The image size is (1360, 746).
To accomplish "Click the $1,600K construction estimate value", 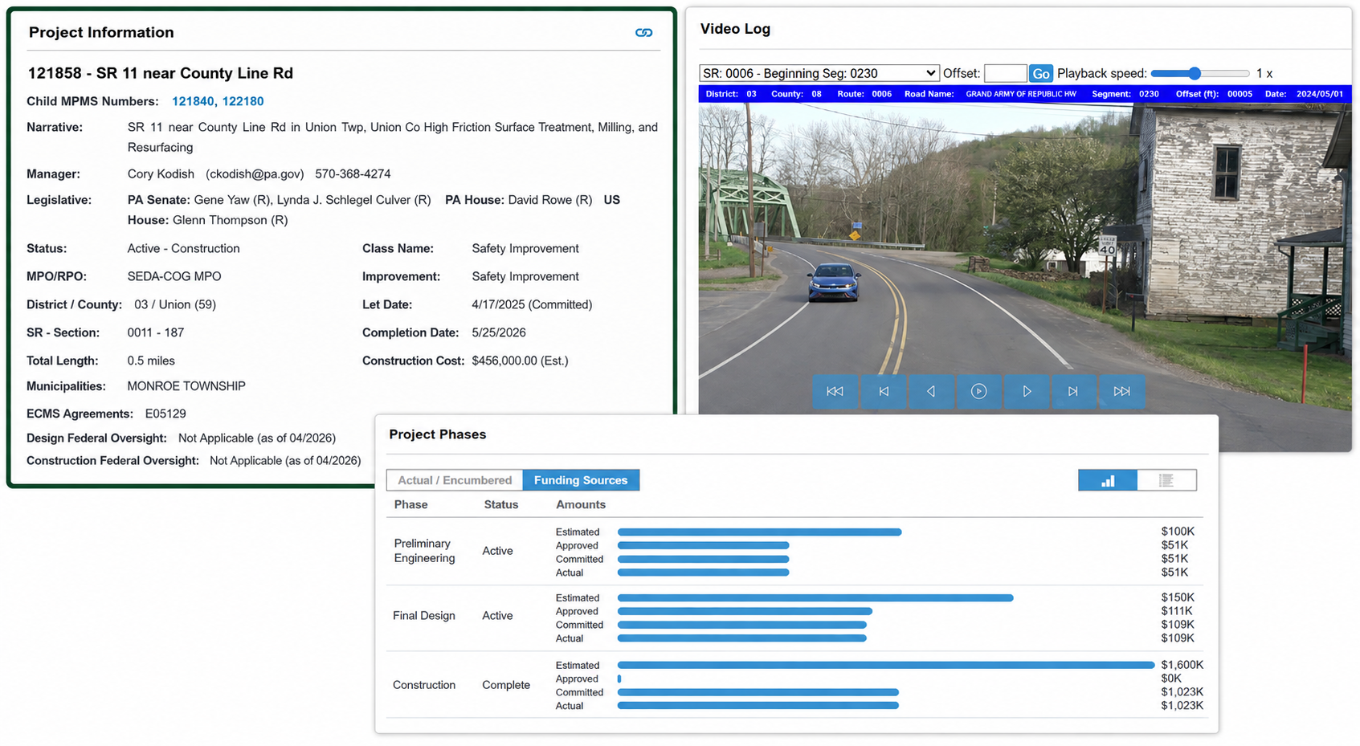I will 1182,665.
